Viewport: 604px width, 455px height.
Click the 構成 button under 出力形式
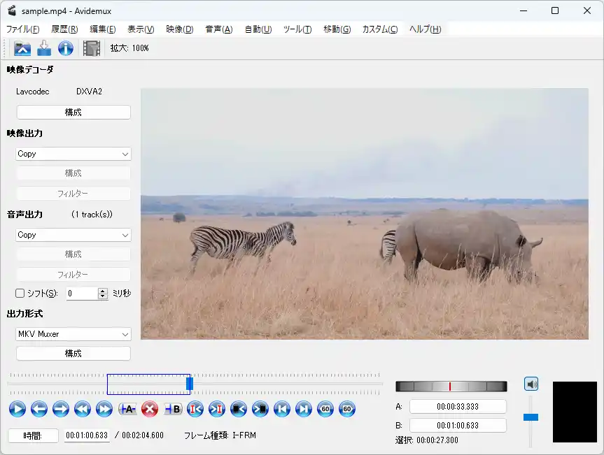coord(73,354)
